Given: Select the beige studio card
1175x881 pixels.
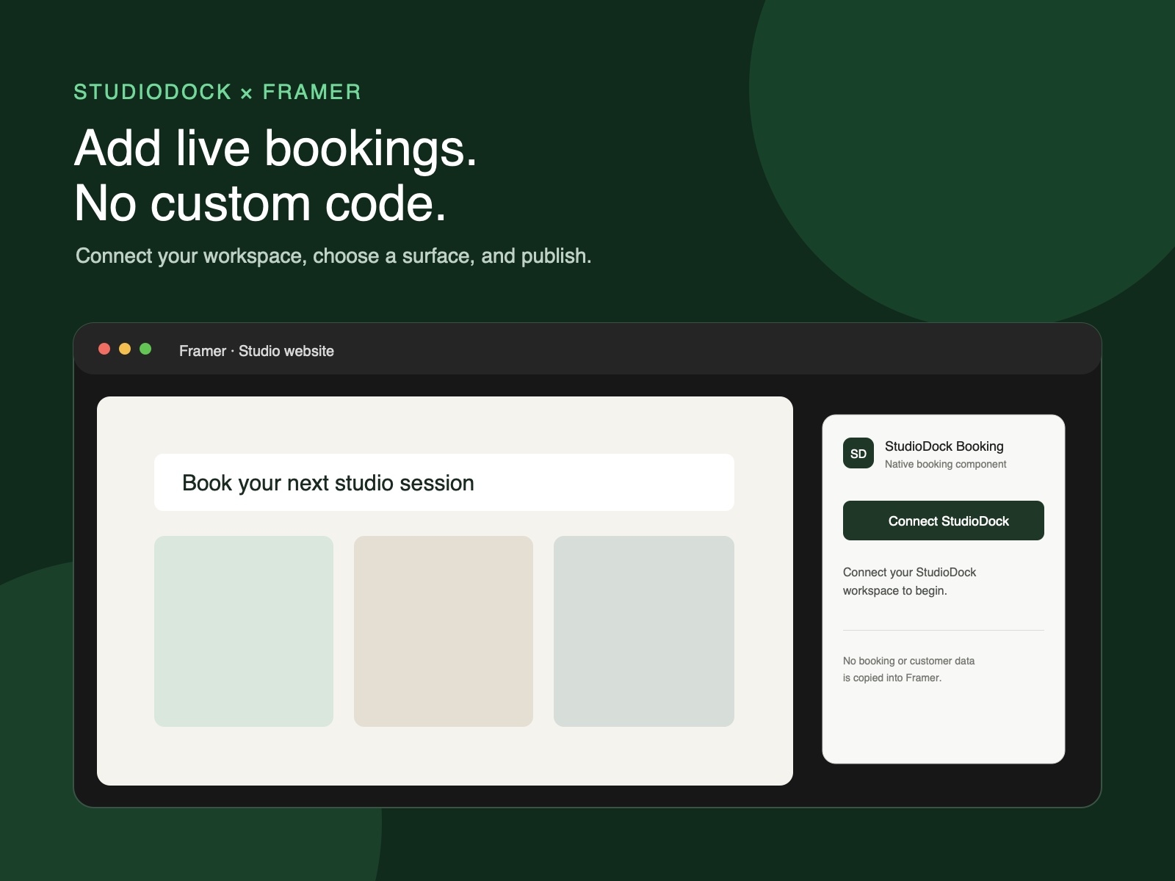Looking at the screenshot, I should pyautogui.click(x=444, y=631).
